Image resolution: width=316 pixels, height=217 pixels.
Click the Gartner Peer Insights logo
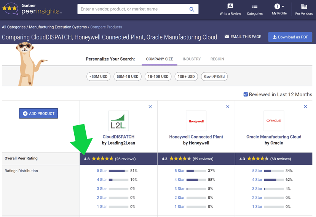[x=32, y=9]
